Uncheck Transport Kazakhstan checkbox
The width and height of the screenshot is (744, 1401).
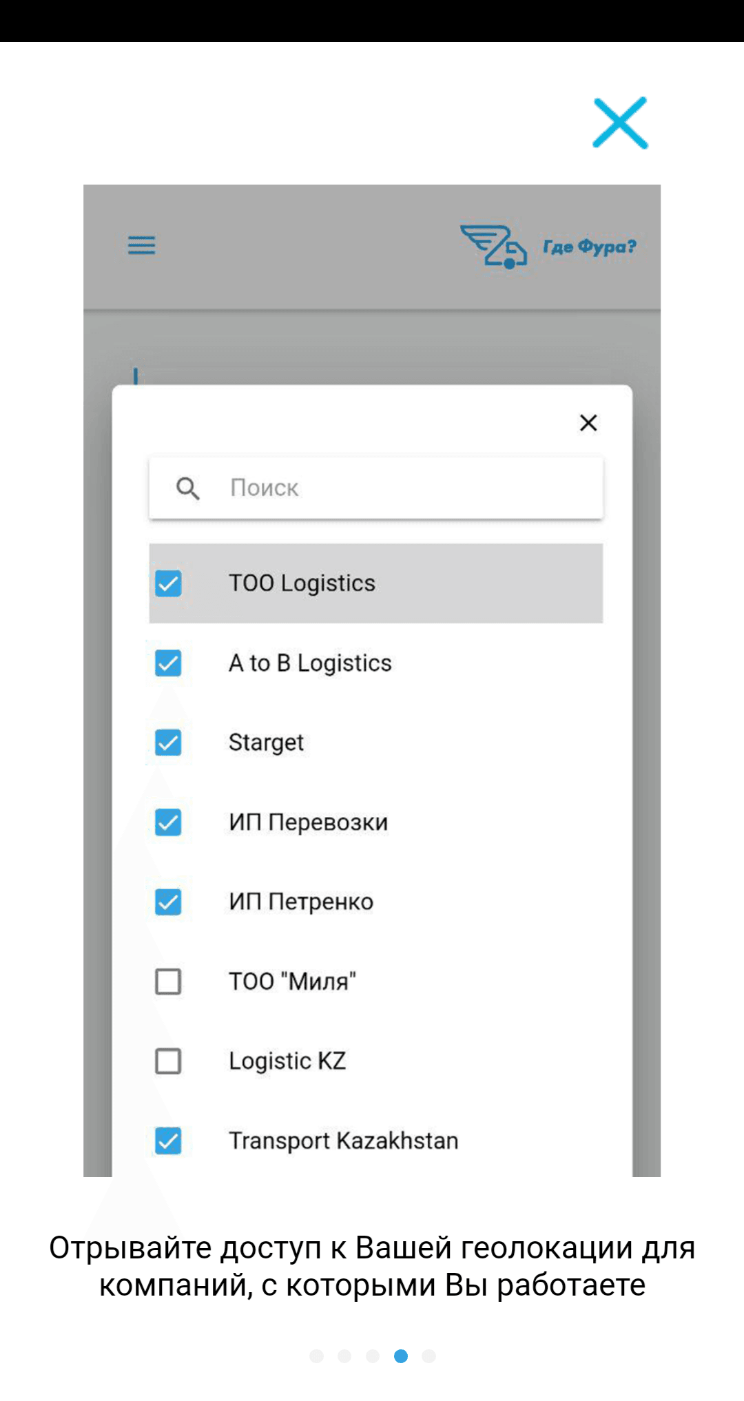[168, 1141]
